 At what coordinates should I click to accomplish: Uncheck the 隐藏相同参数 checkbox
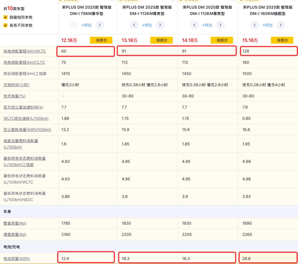coord(5,17)
